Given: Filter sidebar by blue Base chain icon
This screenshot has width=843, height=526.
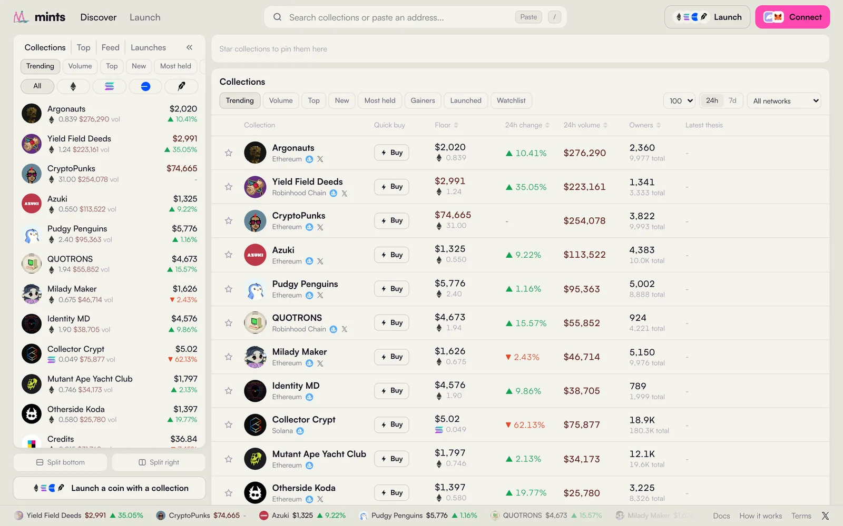Looking at the screenshot, I should pos(145,86).
